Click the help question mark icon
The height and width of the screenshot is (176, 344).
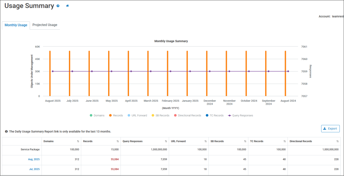(58, 6)
